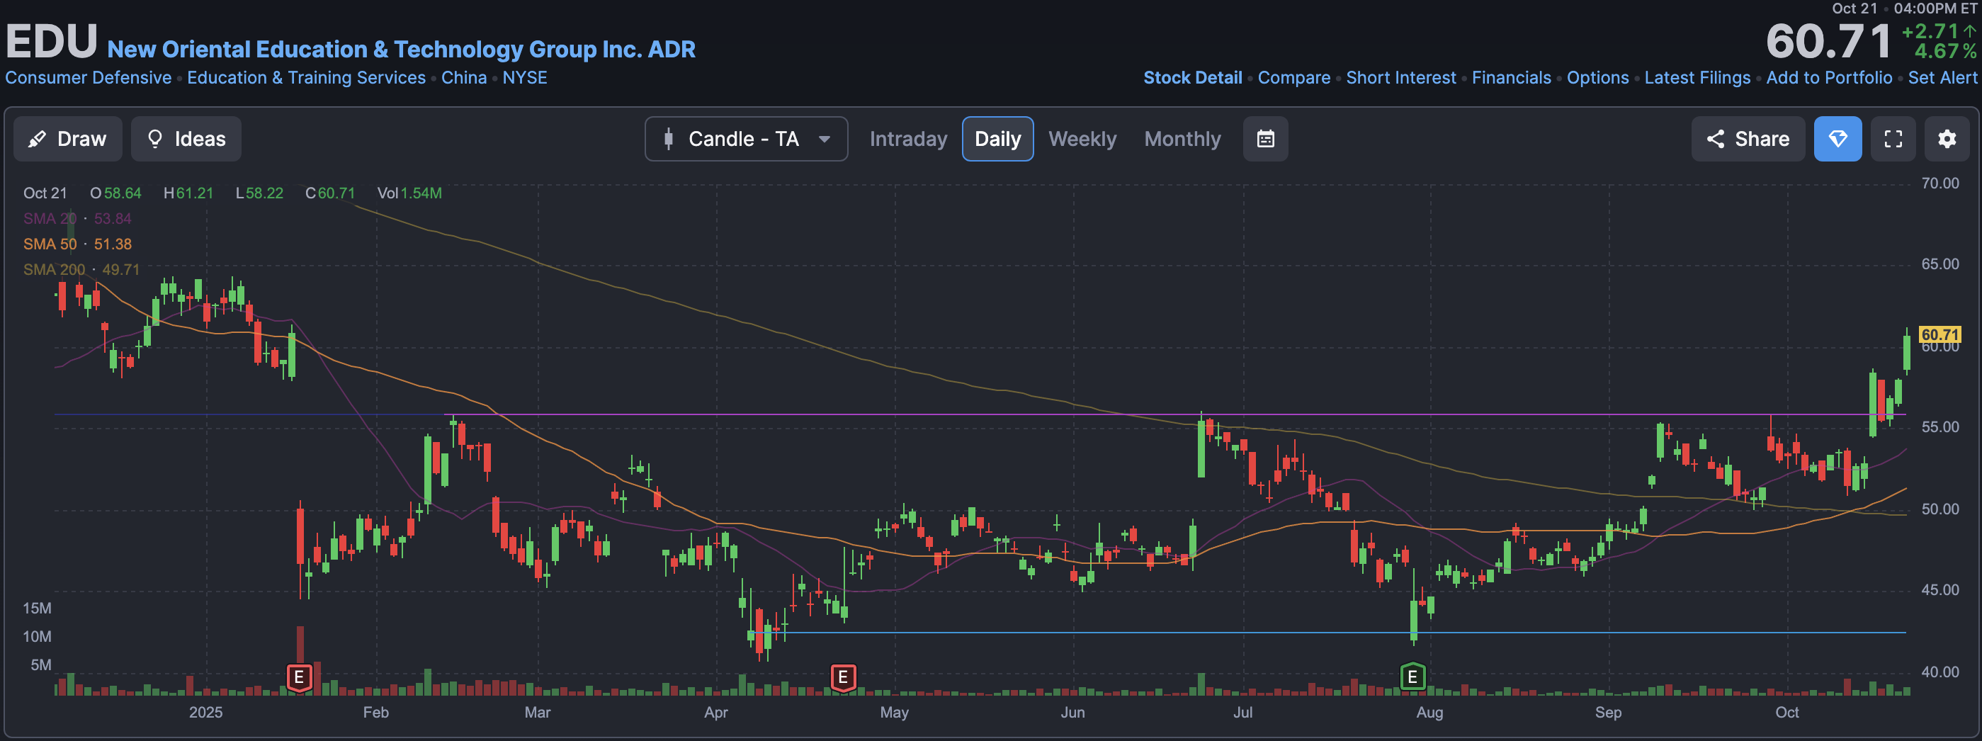Click the January earnings E marker
The width and height of the screenshot is (1982, 741).
[298, 678]
